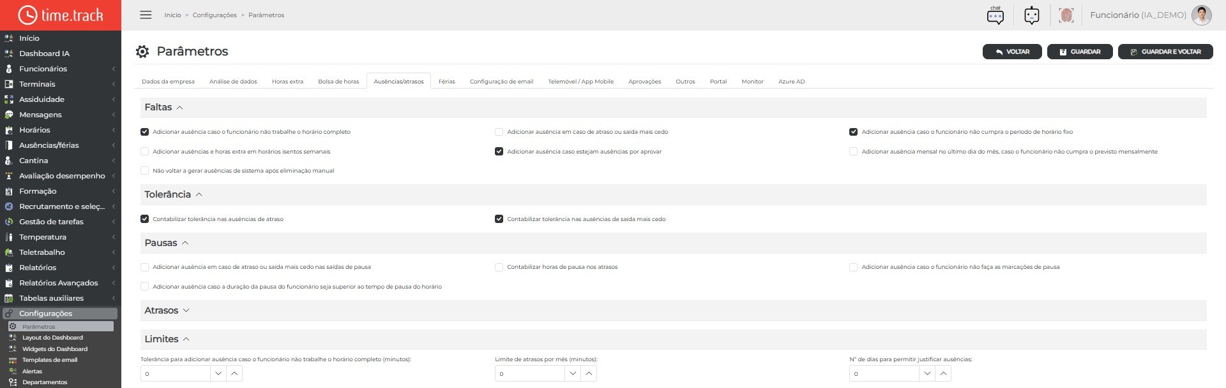Switch to Horas extra tab
The image size is (1226, 388).
287,82
